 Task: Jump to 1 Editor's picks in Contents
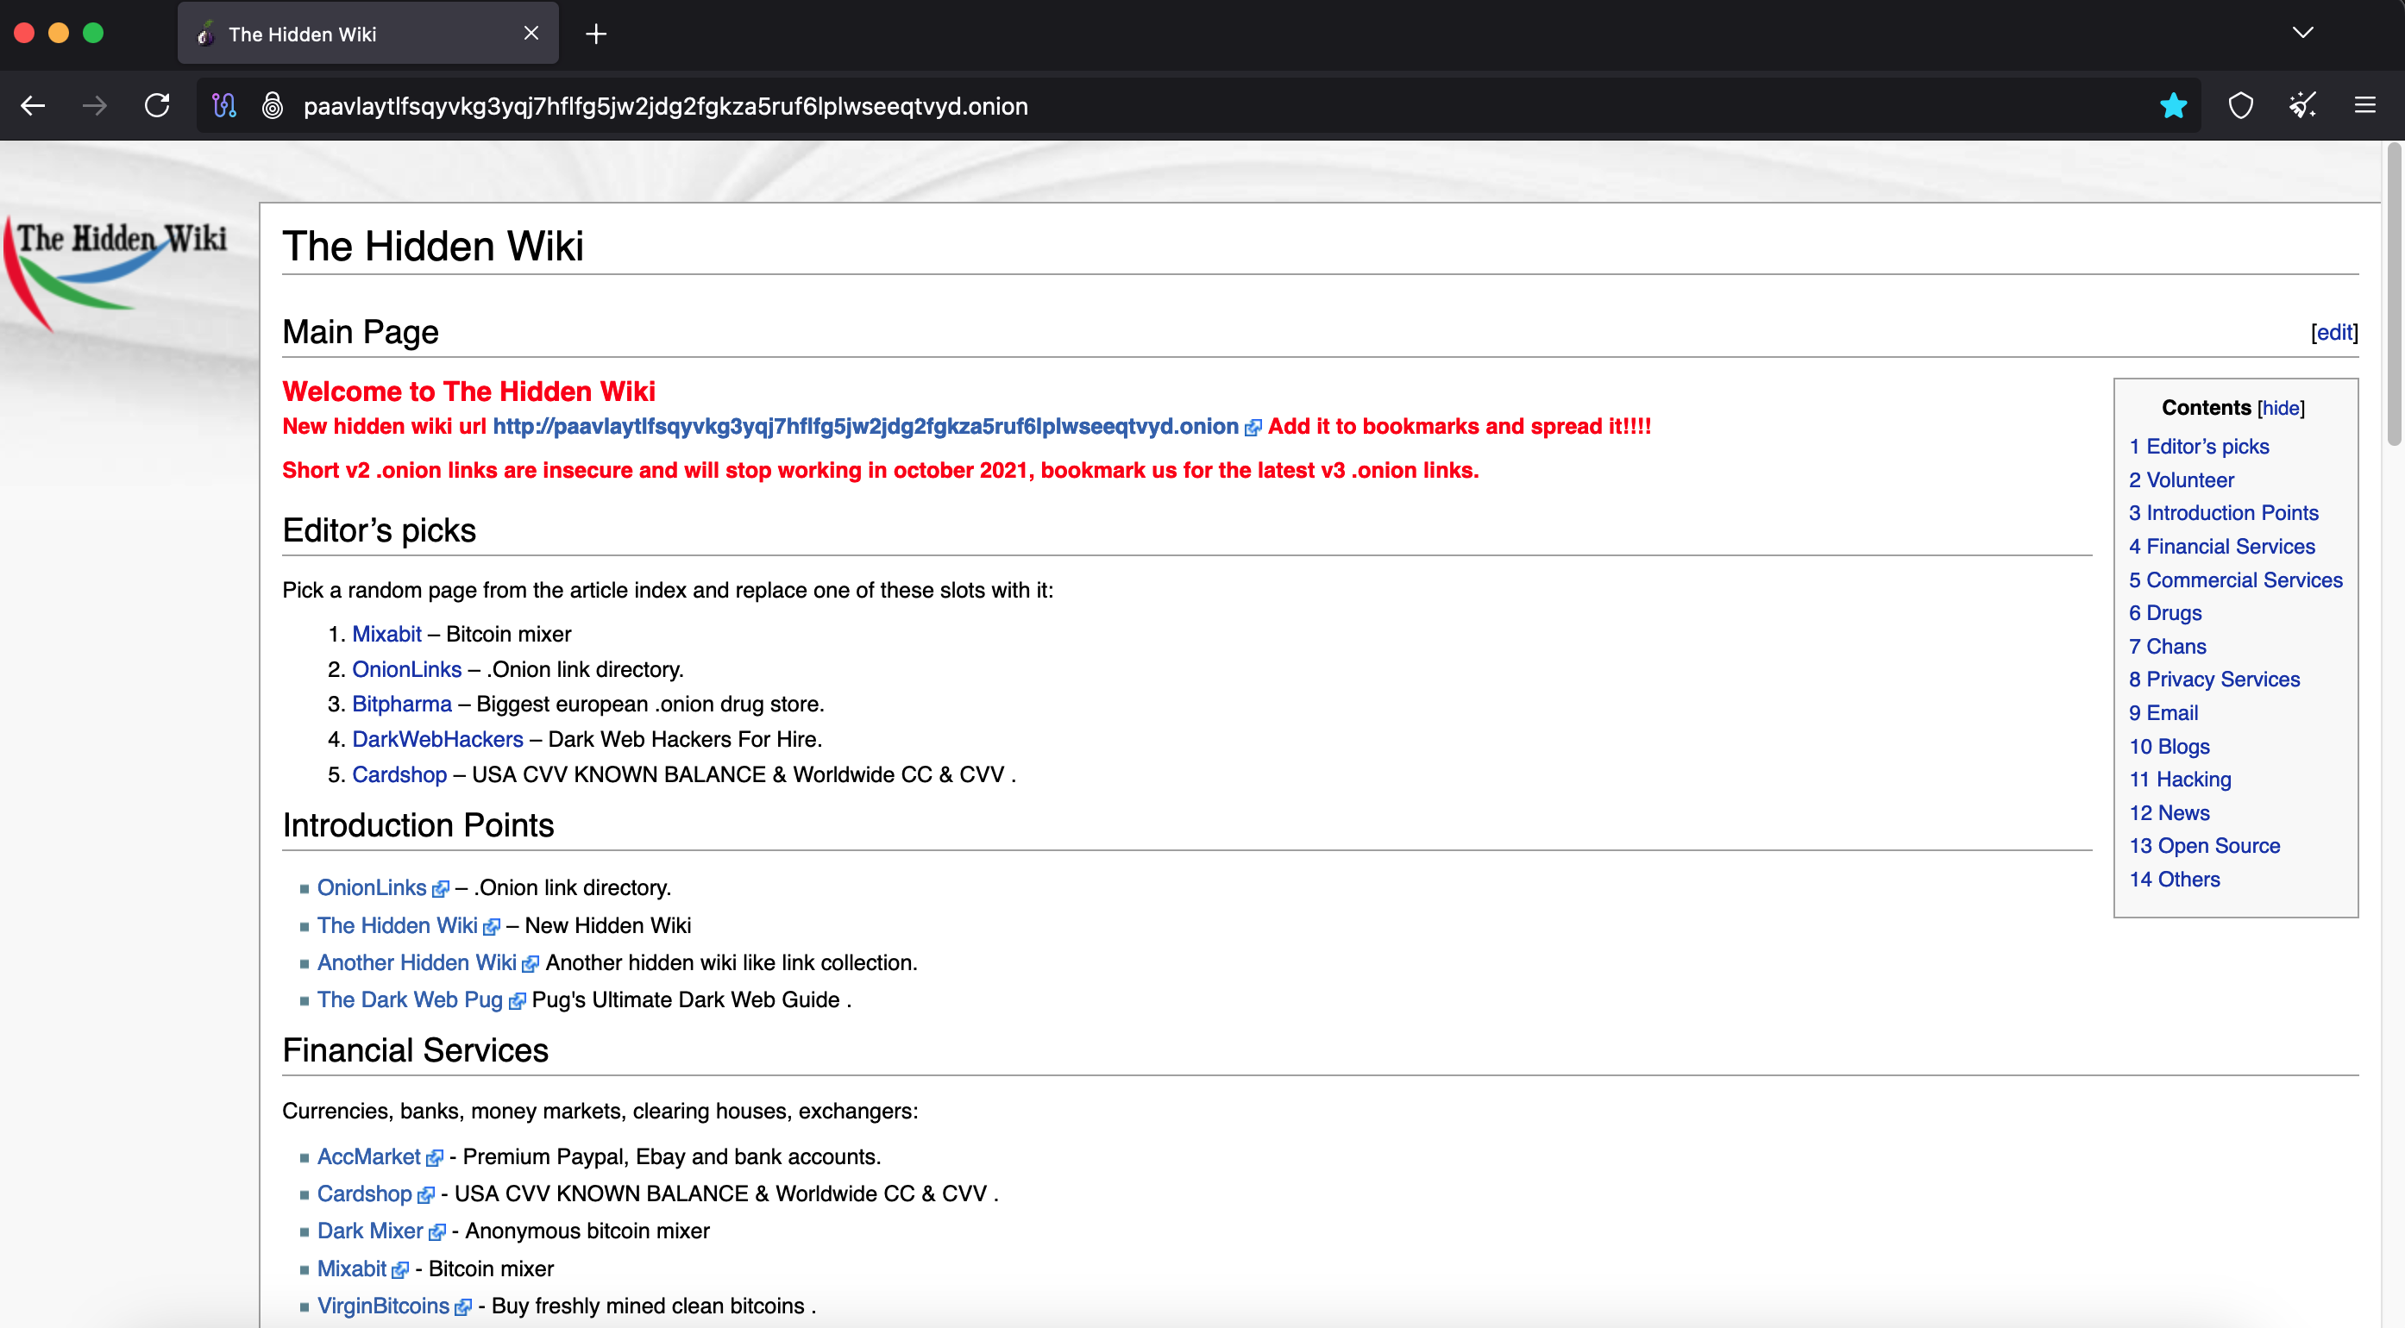point(2199,446)
